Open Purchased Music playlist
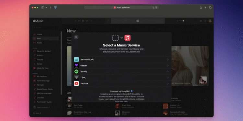The width and height of the screenshot is (243, 121). click(x=46, y=102)
